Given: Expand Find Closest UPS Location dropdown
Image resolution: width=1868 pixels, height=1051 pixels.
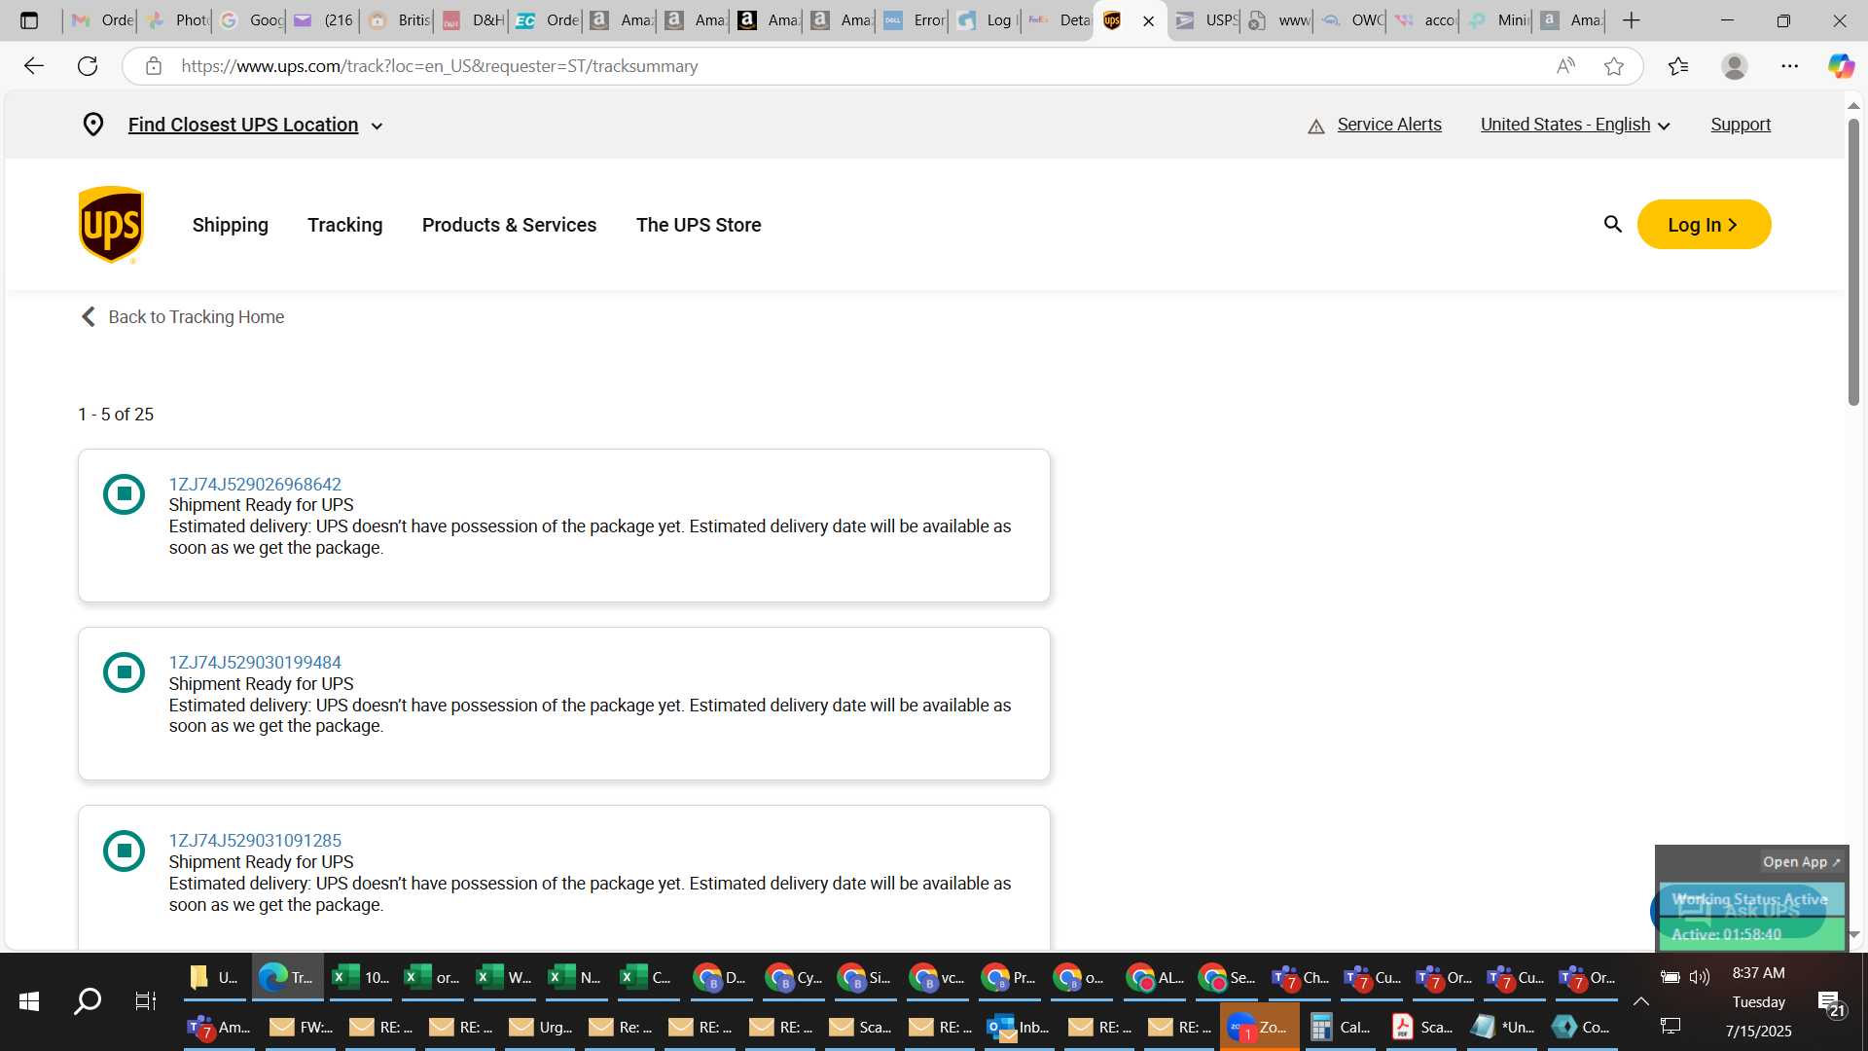Looking at the screenshot, I should (x=377, y=126).
